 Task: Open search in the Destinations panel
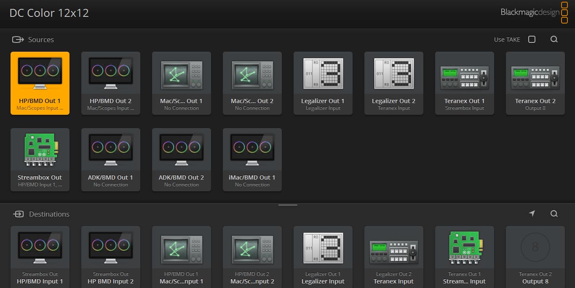tap(554, 214)
